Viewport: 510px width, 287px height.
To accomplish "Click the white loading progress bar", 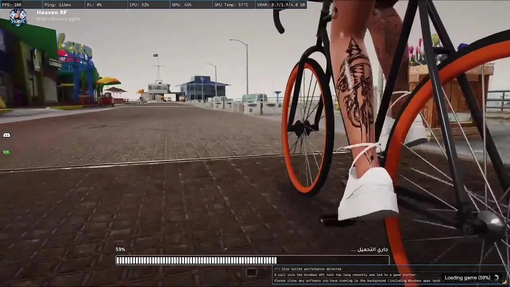I will [x=253, y=260].
